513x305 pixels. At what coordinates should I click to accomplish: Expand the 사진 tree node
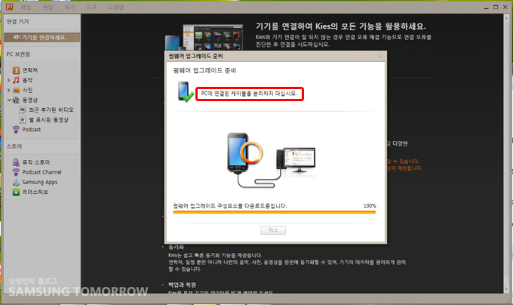(x=9, y=90)
